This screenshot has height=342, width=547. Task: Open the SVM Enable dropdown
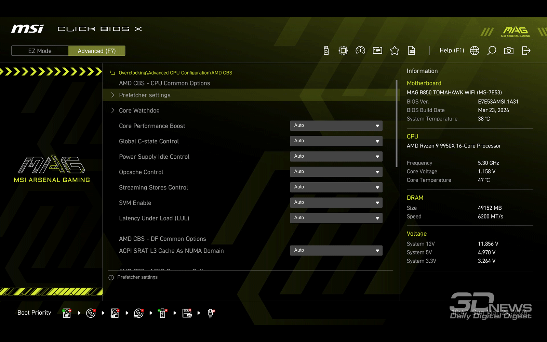click(x=336, y=202)
